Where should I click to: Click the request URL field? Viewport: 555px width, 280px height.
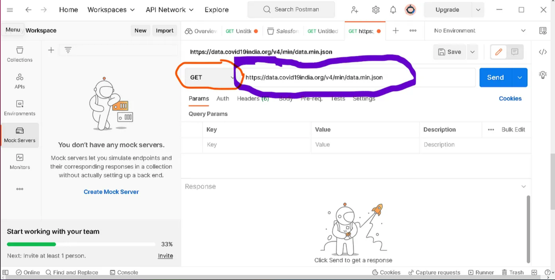coord(358,77)
